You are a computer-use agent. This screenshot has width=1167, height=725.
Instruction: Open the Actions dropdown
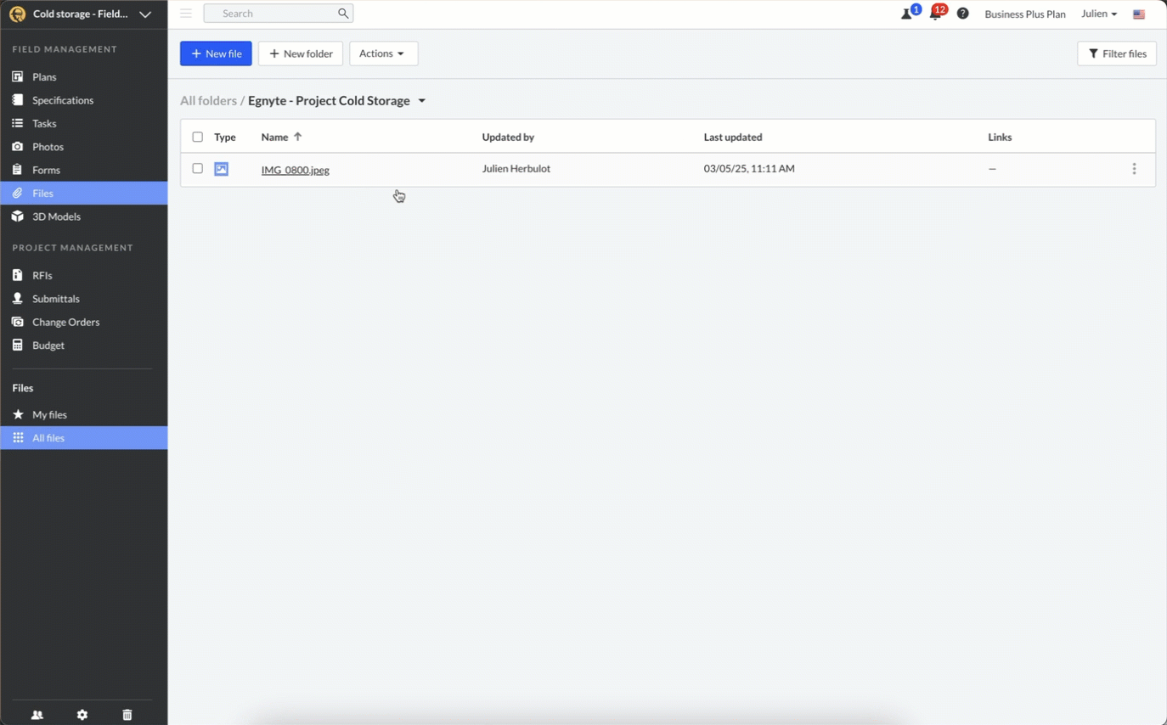click(383, 53)
